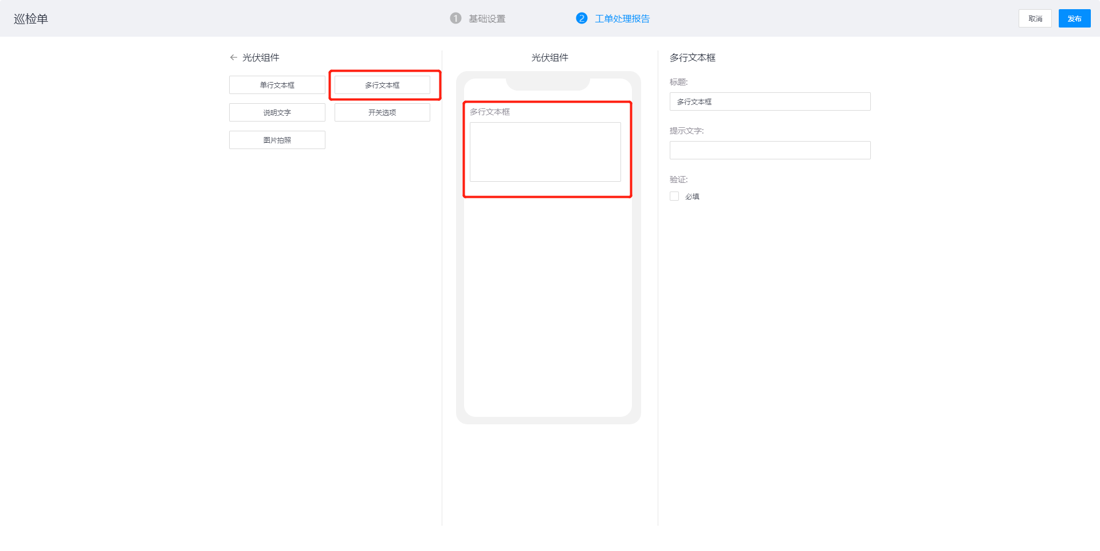Viewport: 1100px width, 551px height.
Task: Select the 多行文本框 component button
Action: point(382,85)
